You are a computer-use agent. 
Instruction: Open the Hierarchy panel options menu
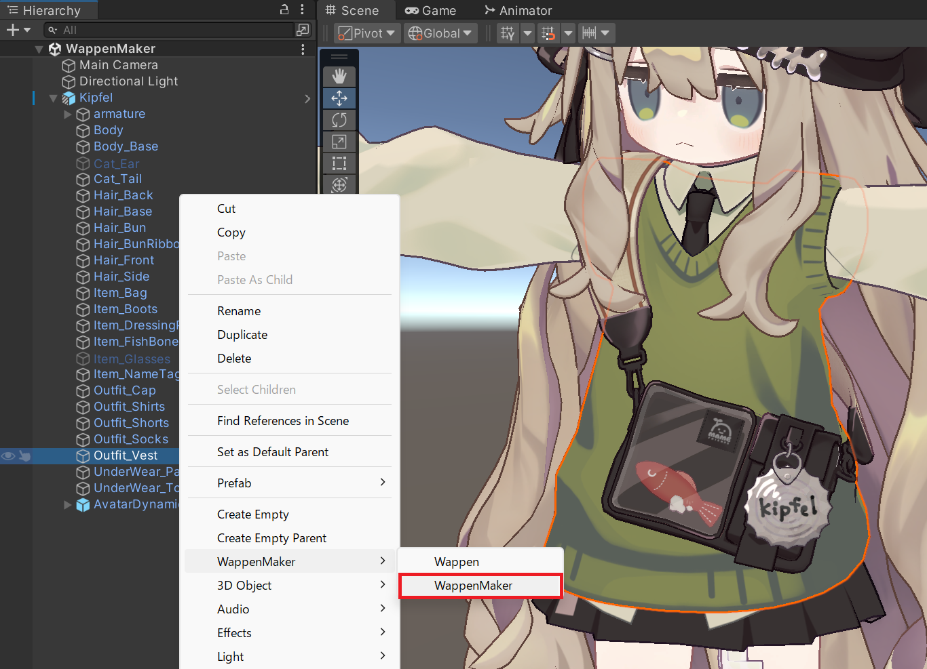(x=302, y=9)
